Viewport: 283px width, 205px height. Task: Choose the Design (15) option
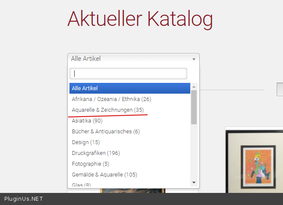click(130, 142)
